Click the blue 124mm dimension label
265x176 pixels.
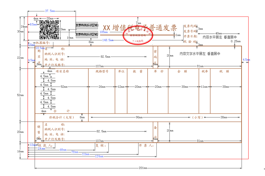pyautogui.click(x=99, y=156)
